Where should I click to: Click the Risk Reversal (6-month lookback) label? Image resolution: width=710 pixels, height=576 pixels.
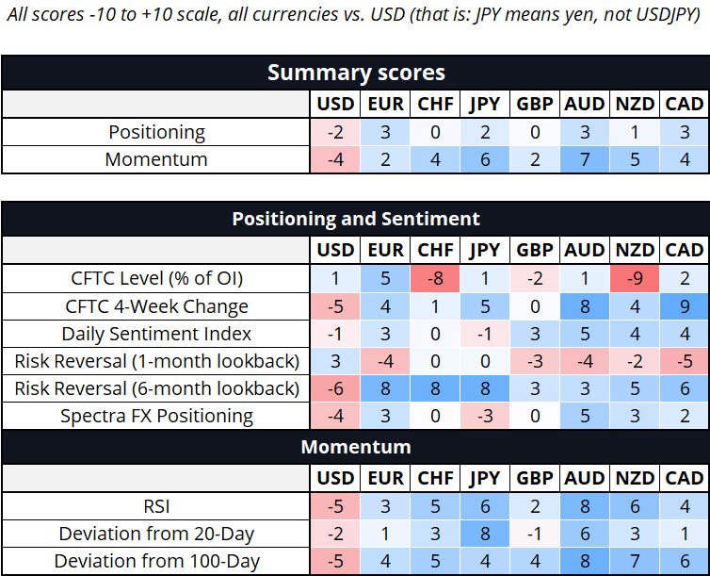[x=156, y=387]
